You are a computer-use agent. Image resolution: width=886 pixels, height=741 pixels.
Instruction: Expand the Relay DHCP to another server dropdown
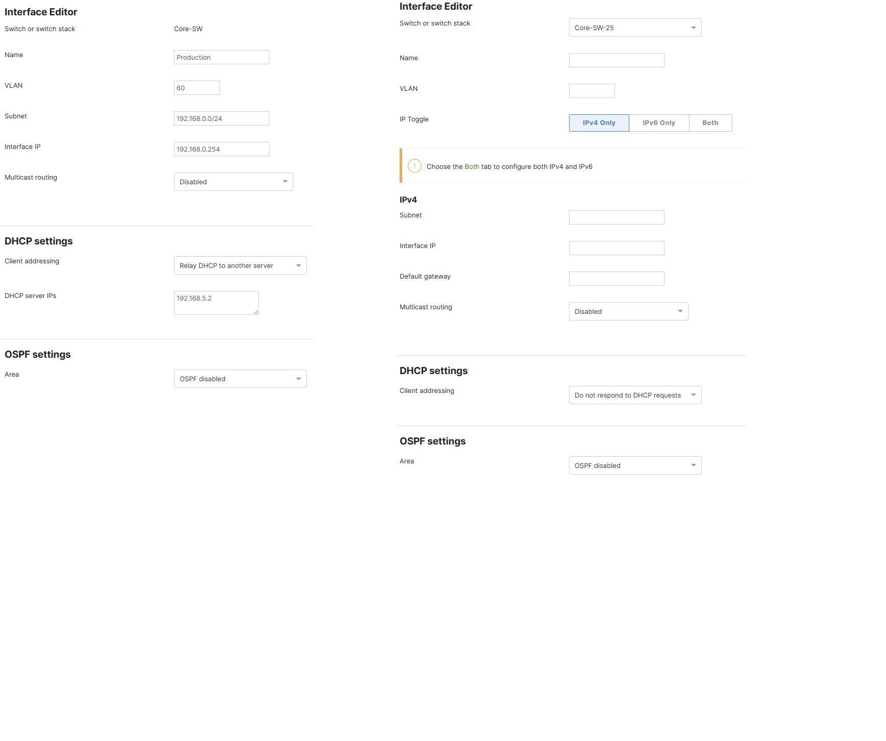pyautogui.click(x=240, y=265)
